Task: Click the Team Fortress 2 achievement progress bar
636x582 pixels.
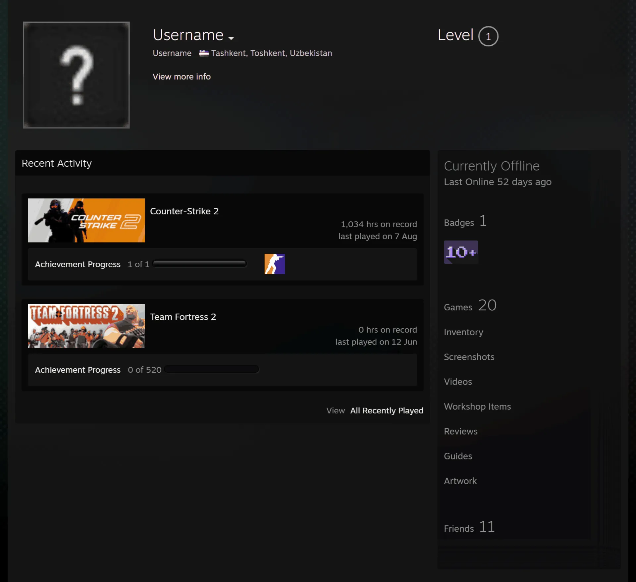Action: pyautogui.click(x=212, y=369)
